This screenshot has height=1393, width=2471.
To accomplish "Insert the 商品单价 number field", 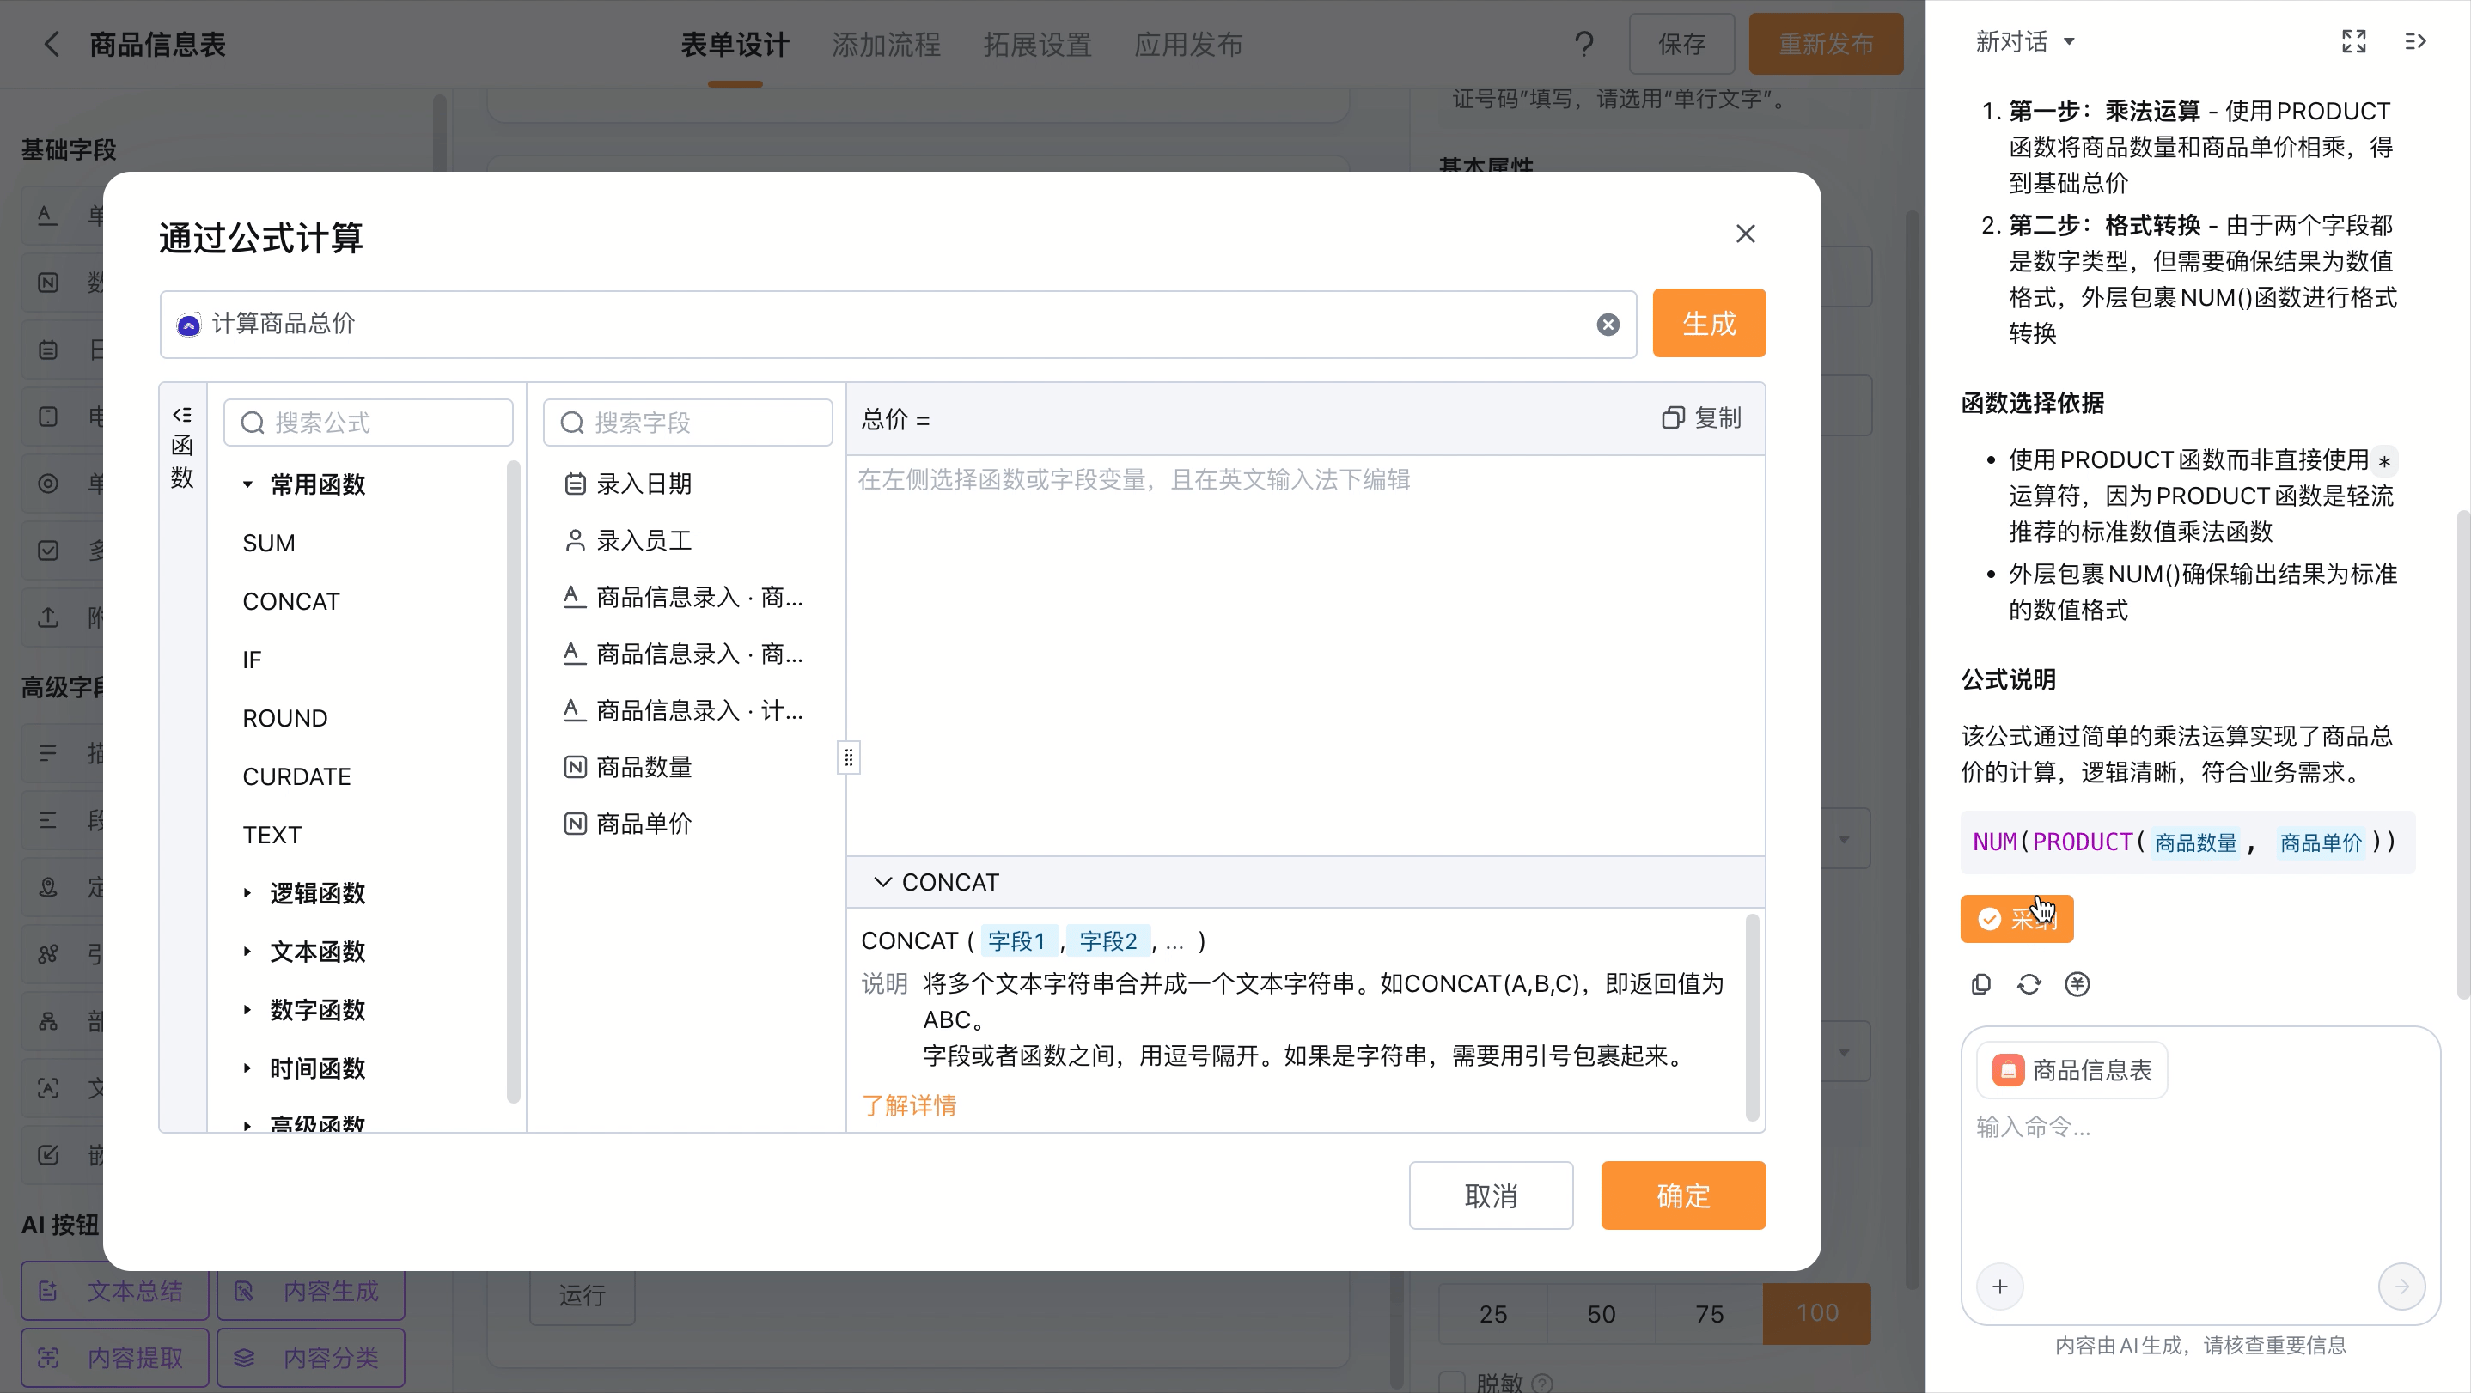I will [628, 824].
